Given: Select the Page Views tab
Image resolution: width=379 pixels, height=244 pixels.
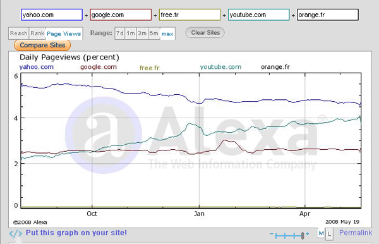Looking at the screenshot, I should [x=64, y=34].
